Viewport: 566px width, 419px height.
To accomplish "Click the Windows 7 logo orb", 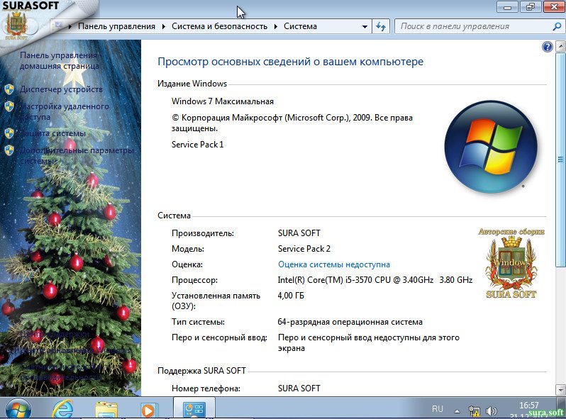I will 491,147.
